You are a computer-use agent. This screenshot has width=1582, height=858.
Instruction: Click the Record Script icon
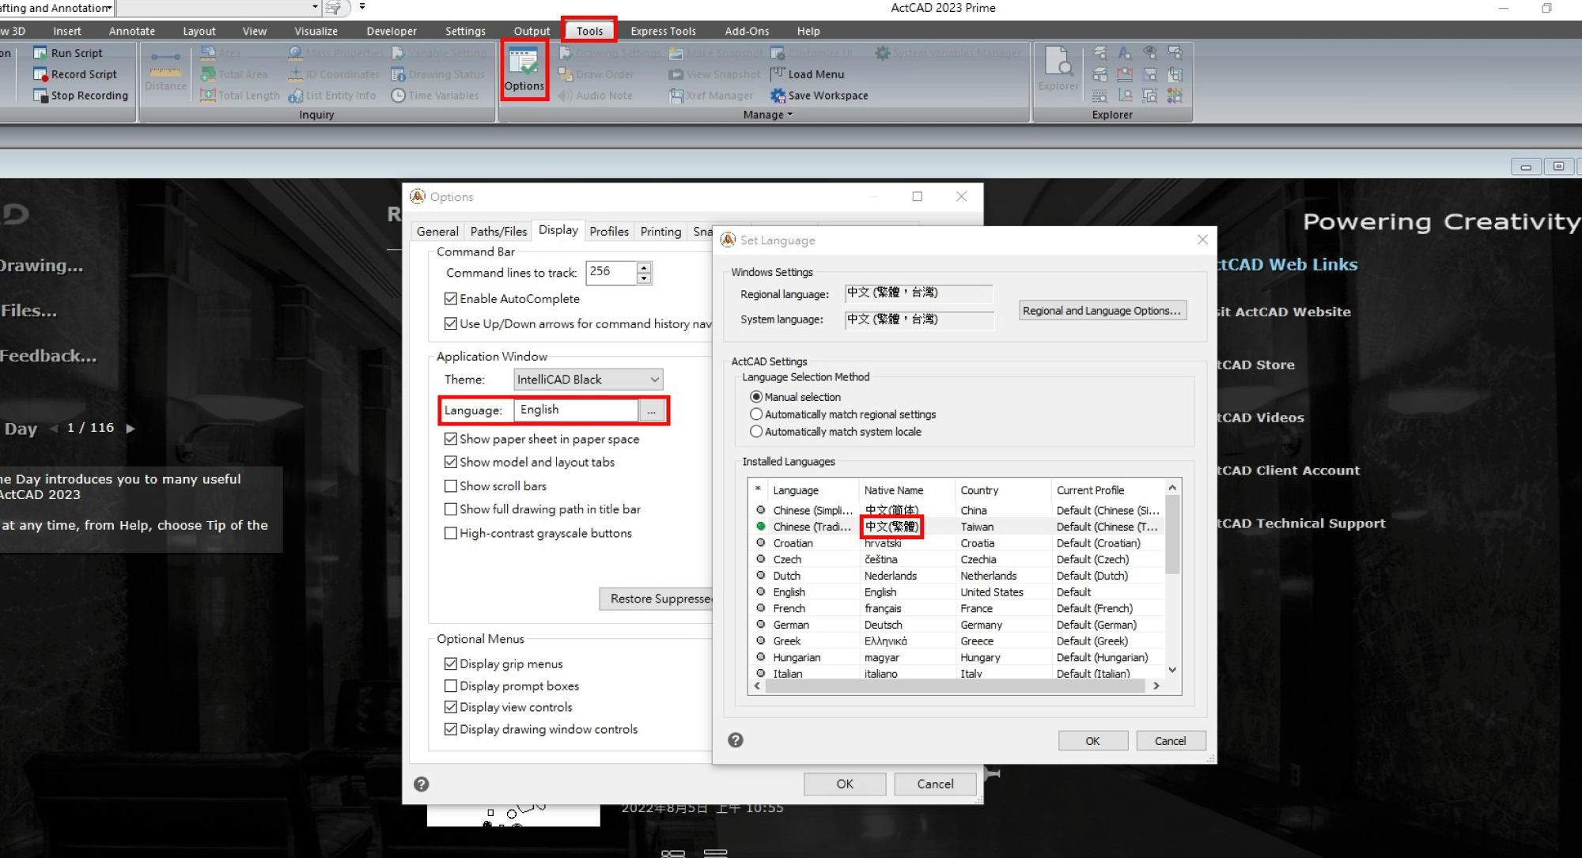[x=40, y=74]
